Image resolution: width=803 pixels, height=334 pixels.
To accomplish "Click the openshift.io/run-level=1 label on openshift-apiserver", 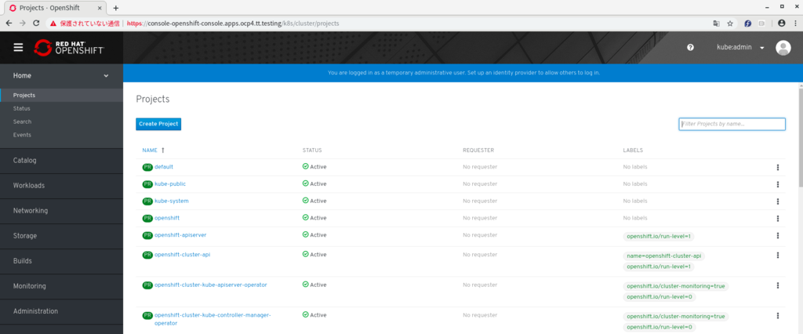I will click(x=659, y=236).
